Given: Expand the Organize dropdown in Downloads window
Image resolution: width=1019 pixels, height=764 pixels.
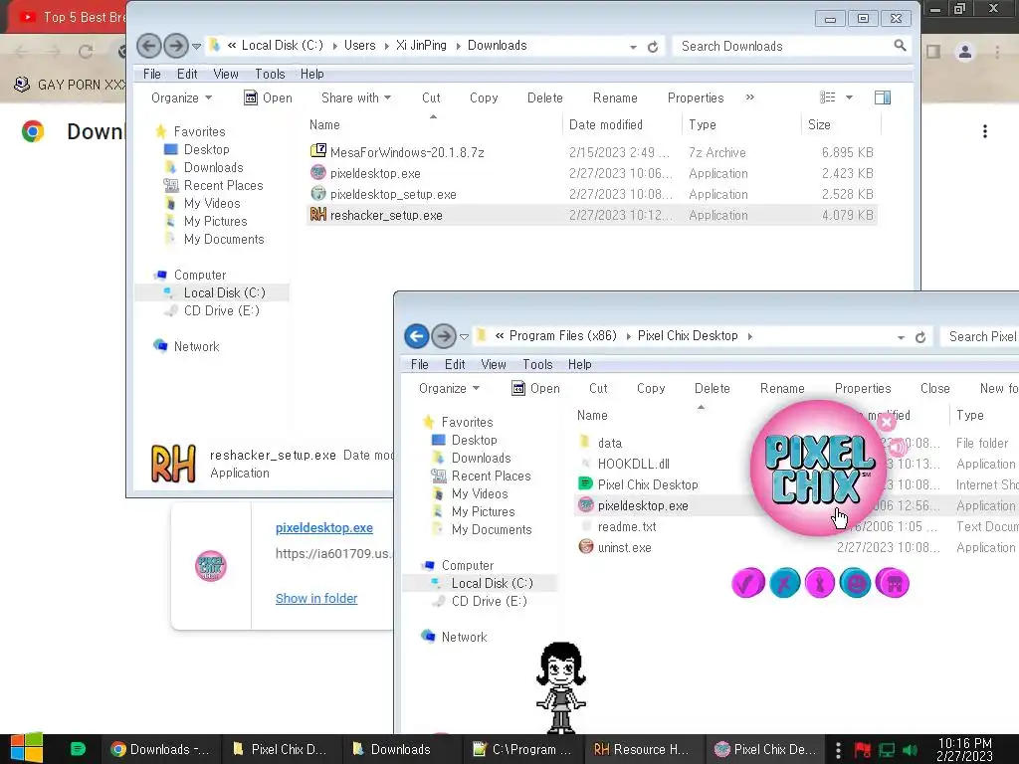Looking at the screenshot, I should tap(181, 98).
